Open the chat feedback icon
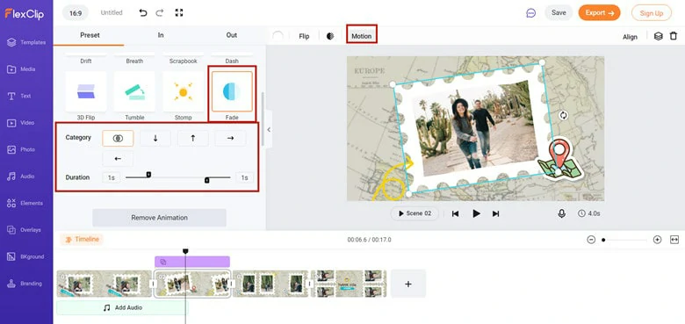The height and width of the screenshot is (324, 685). click(x=530, y=13)
